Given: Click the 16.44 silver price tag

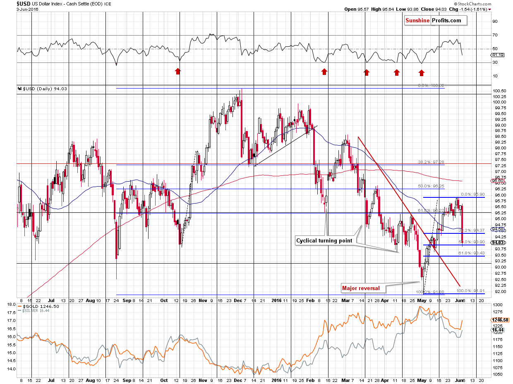Looking at the screenshot, I should coord(498,330).
